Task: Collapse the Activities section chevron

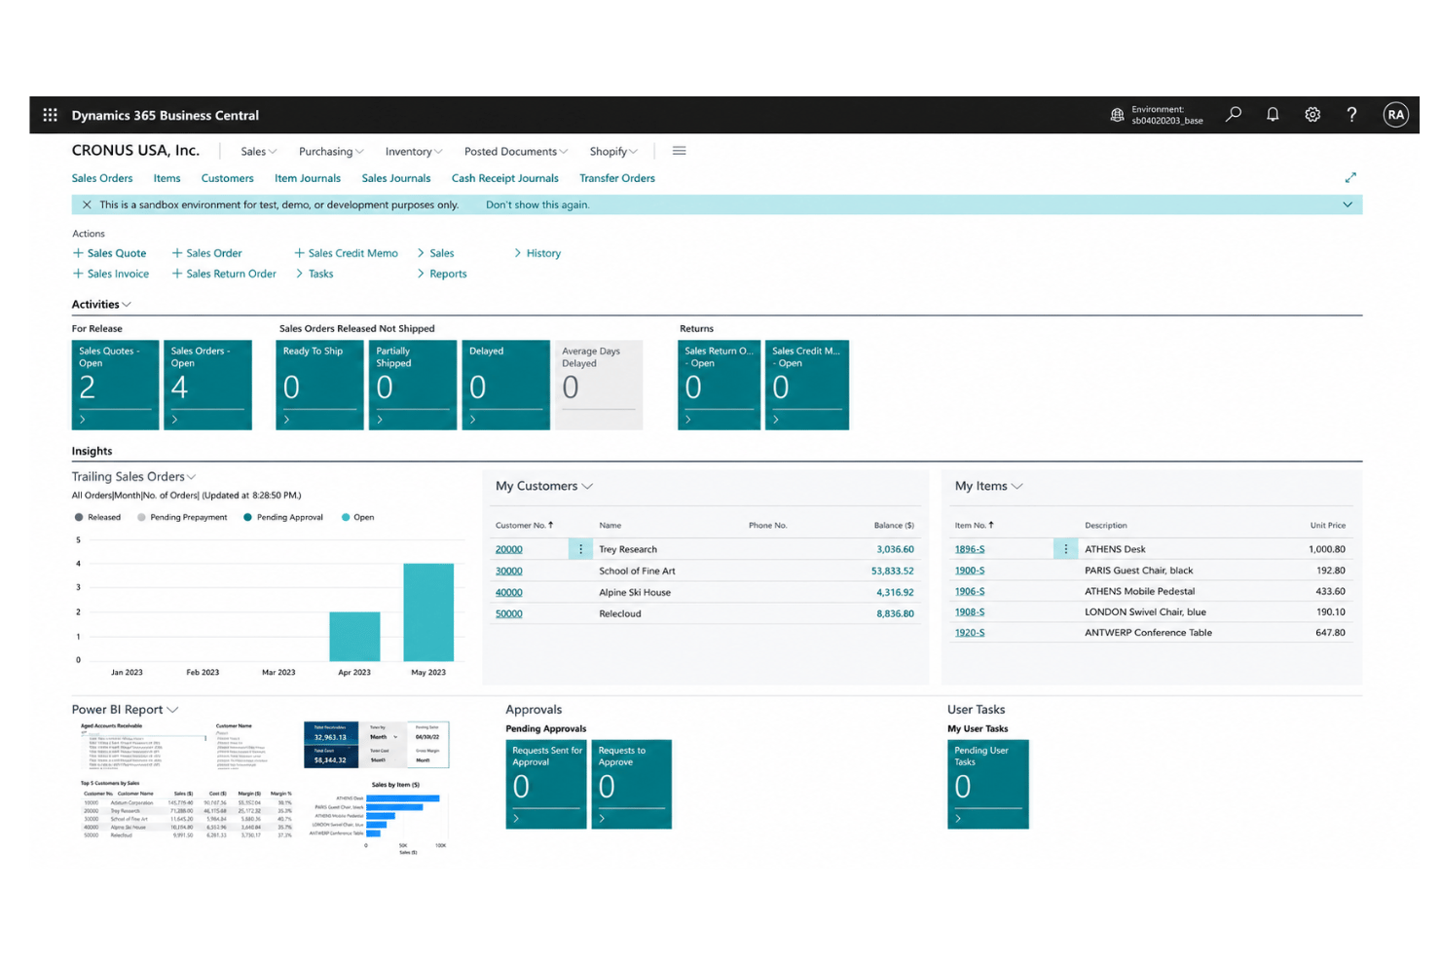Action: (x=127, y=305)
